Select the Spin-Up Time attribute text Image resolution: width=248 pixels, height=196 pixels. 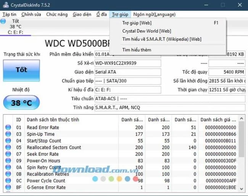pos(41,134)
